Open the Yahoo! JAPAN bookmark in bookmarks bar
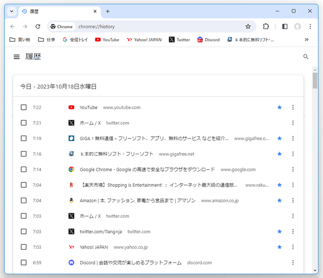Image resolution: width=323 pixels, height=278 pixels. [x=144, y=40]
